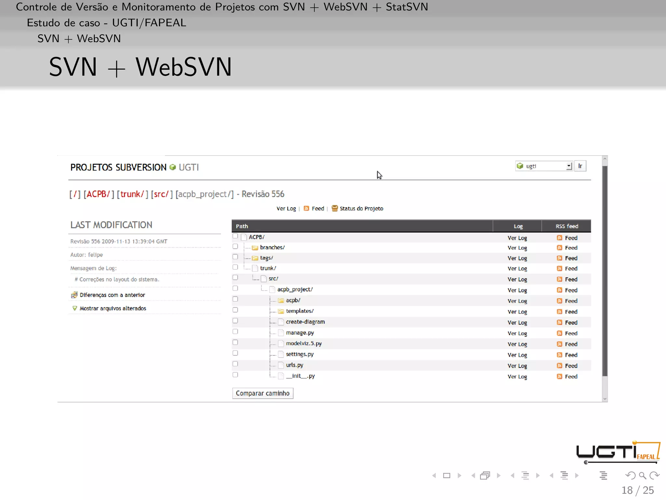Click the RSS icon in the urls.py row
Viewport: 666px width, 500px height.
559,366
